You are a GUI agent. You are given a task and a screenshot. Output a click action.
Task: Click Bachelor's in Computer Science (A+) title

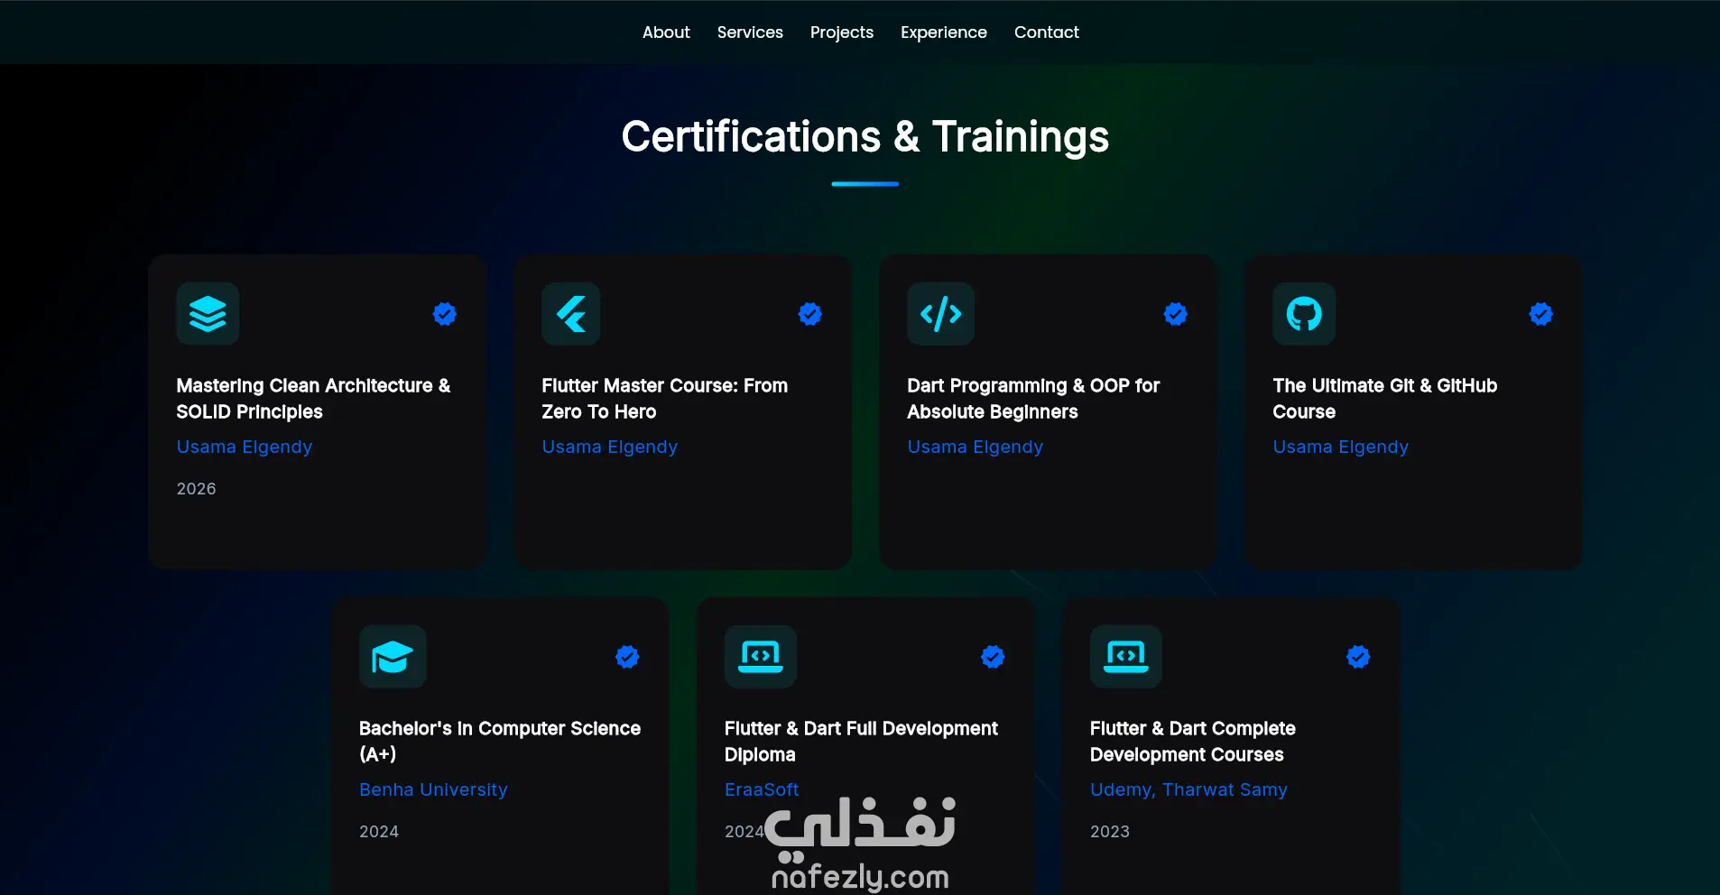[500, 741]
